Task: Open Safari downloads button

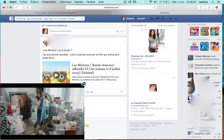Action: click(217, 7)
